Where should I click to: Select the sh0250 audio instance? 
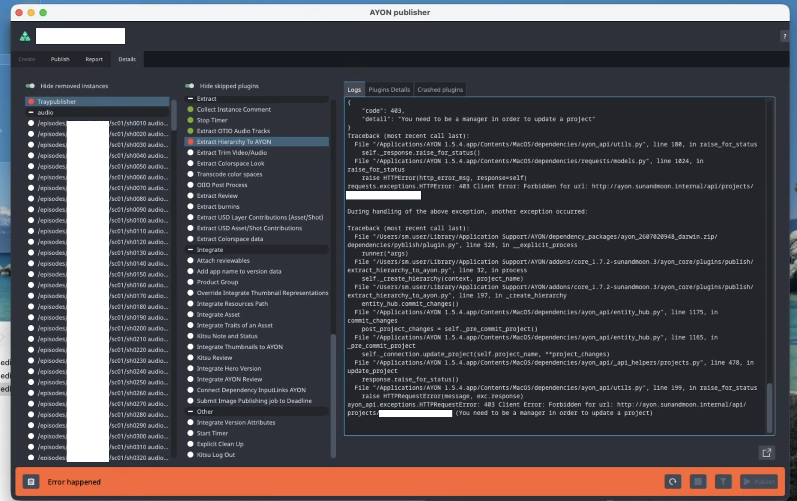(x=97, y=382)
